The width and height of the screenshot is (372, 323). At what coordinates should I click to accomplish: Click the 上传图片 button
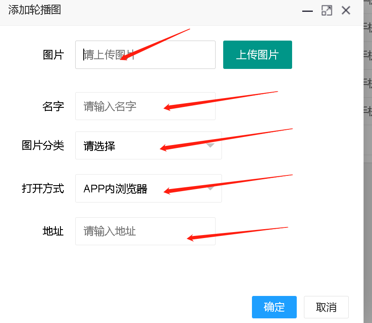(257, 55)
